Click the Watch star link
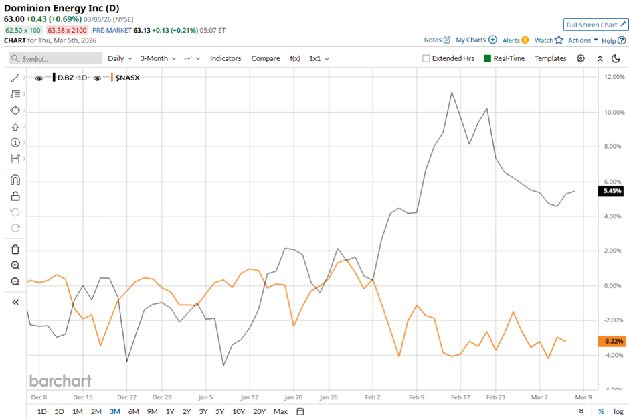Screen dimensions: 629x420 (549, 40)
